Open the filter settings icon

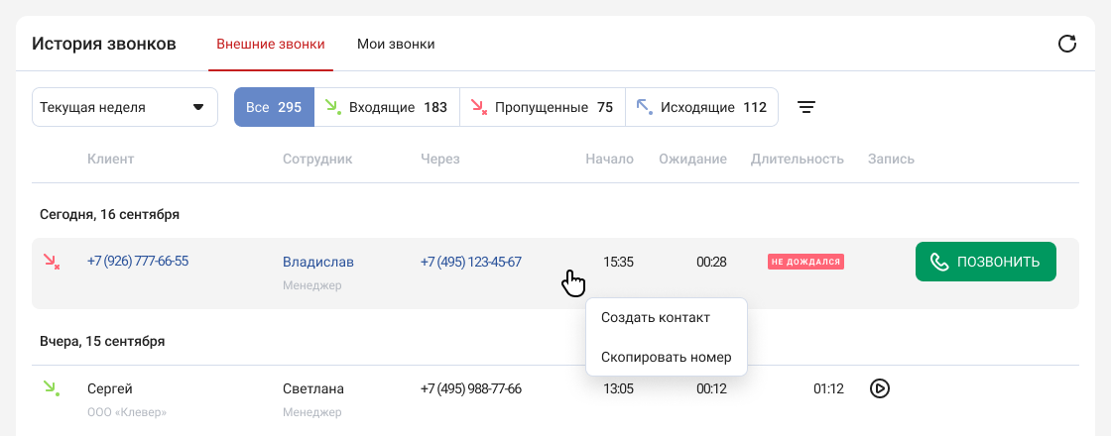807,107
